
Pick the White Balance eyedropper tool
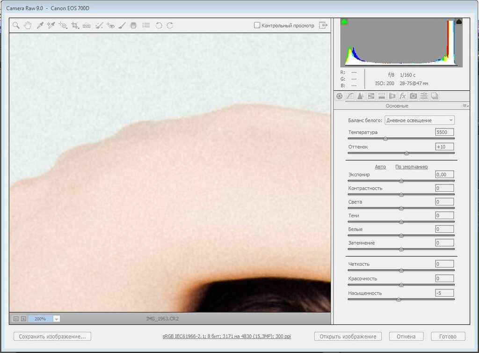tap(40, 25)
